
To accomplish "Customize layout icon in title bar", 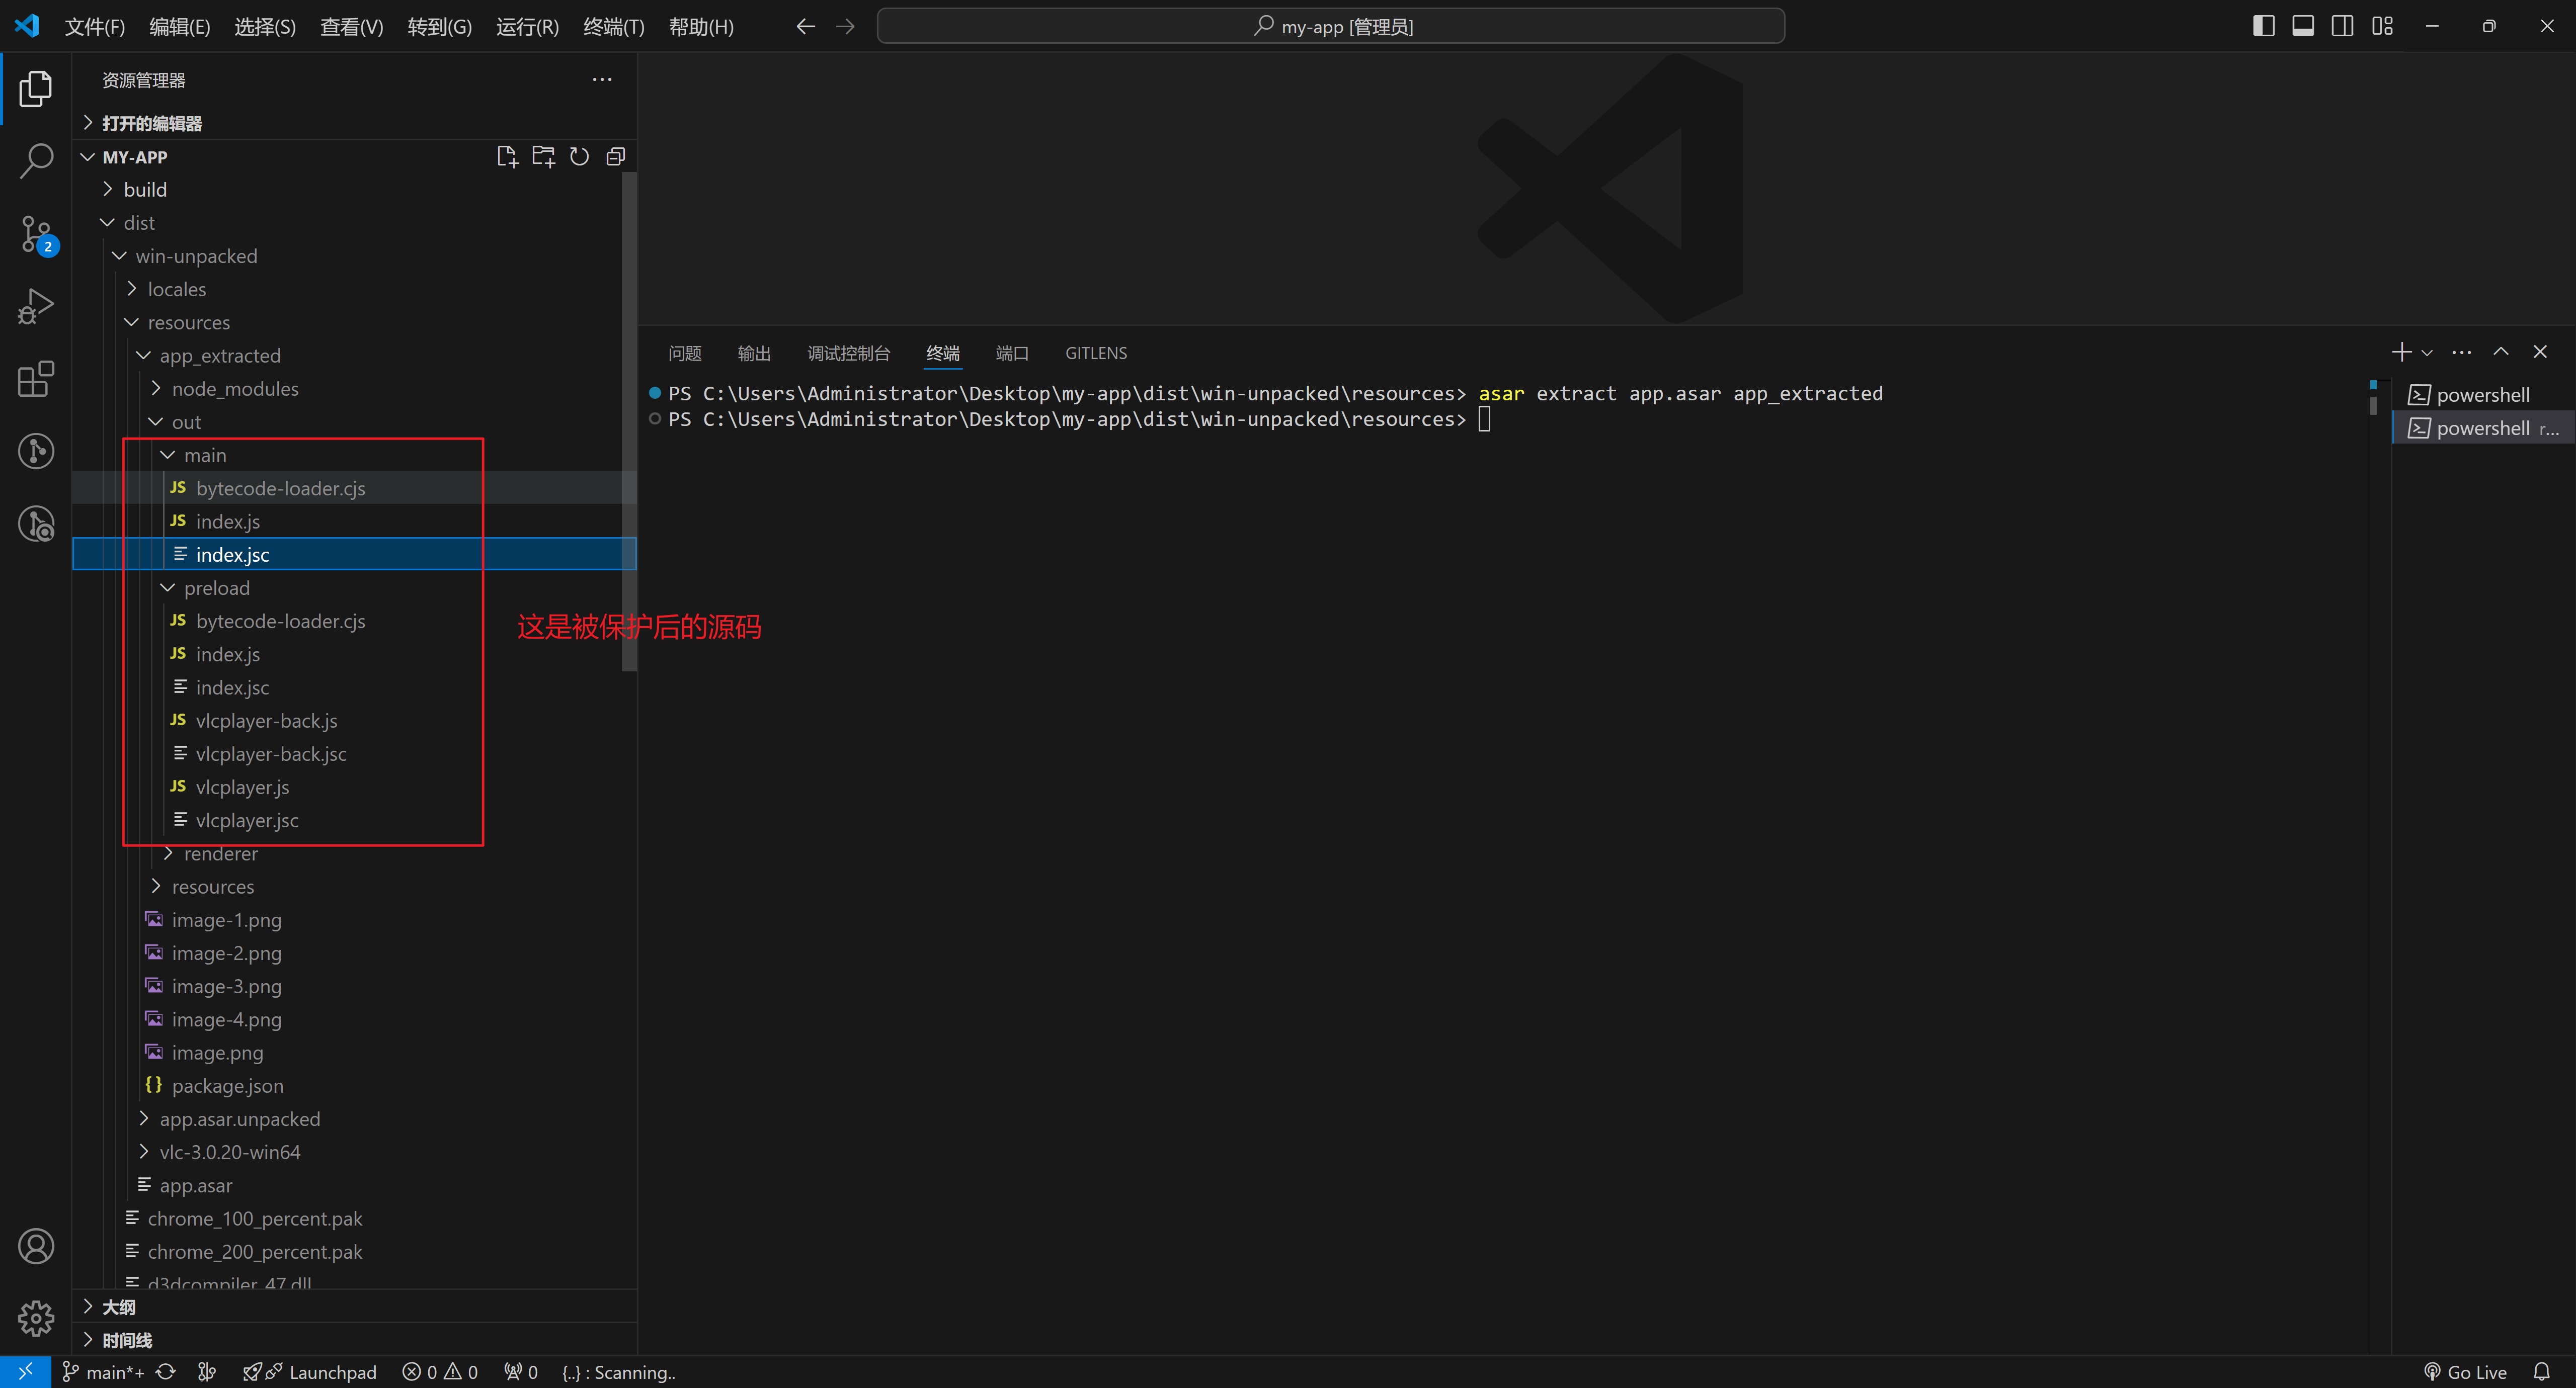I will 2383,26.
